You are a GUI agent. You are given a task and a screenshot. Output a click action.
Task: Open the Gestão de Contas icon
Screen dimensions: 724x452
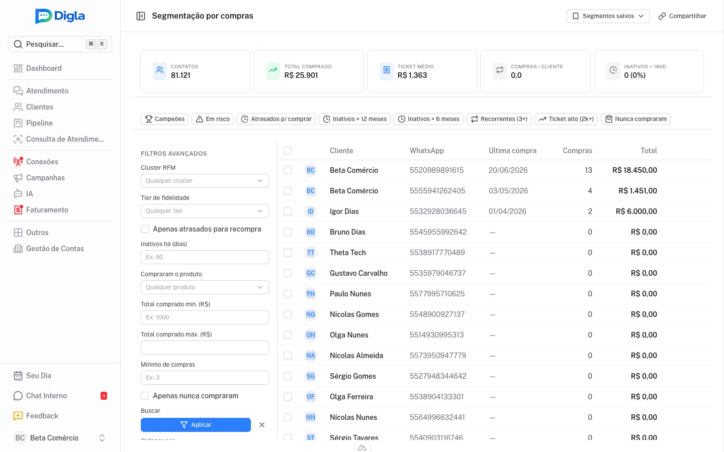(18, 249)
